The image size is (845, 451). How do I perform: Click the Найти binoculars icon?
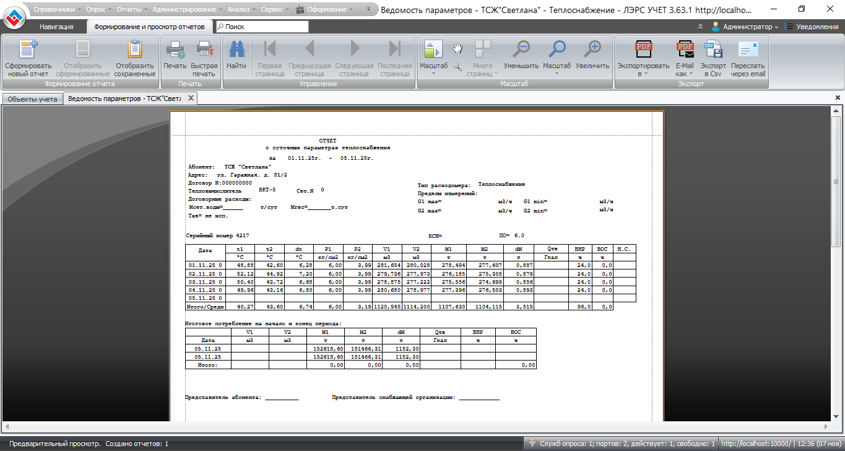[x=236, y=50]
